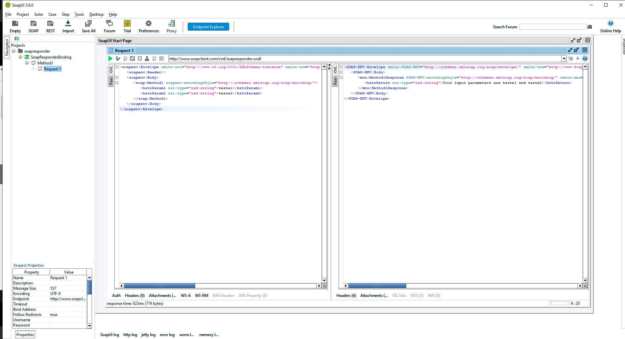Open the File menu
The image size is (625, 339).
pyautogui.click(x=8, y=14)
